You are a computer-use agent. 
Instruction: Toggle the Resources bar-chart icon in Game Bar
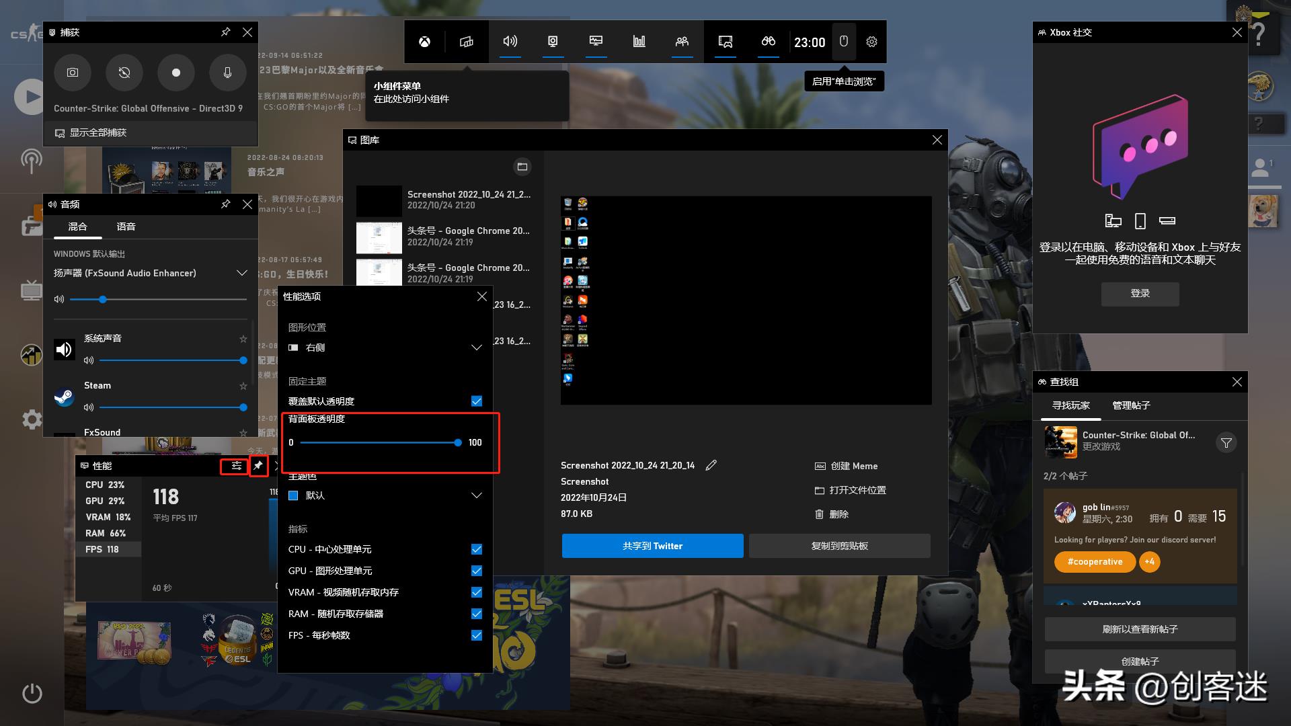639,42
